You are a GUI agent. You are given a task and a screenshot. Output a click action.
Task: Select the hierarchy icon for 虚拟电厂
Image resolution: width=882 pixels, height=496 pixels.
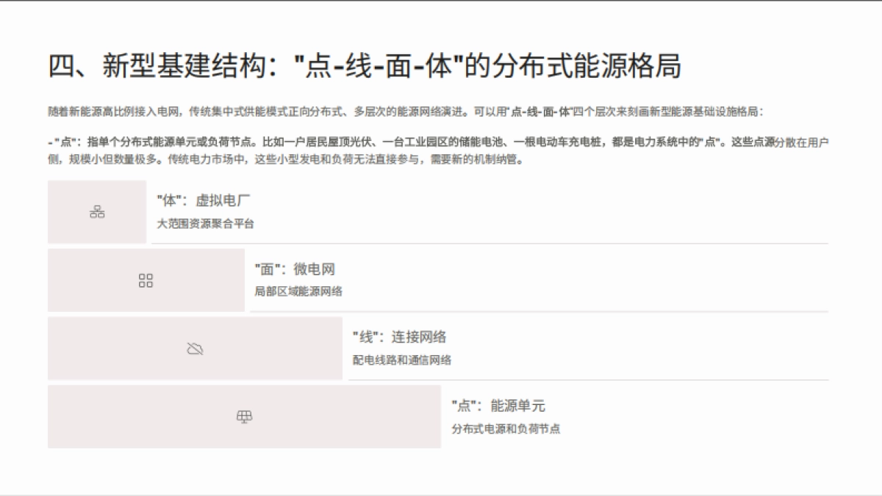coord(96,211)
